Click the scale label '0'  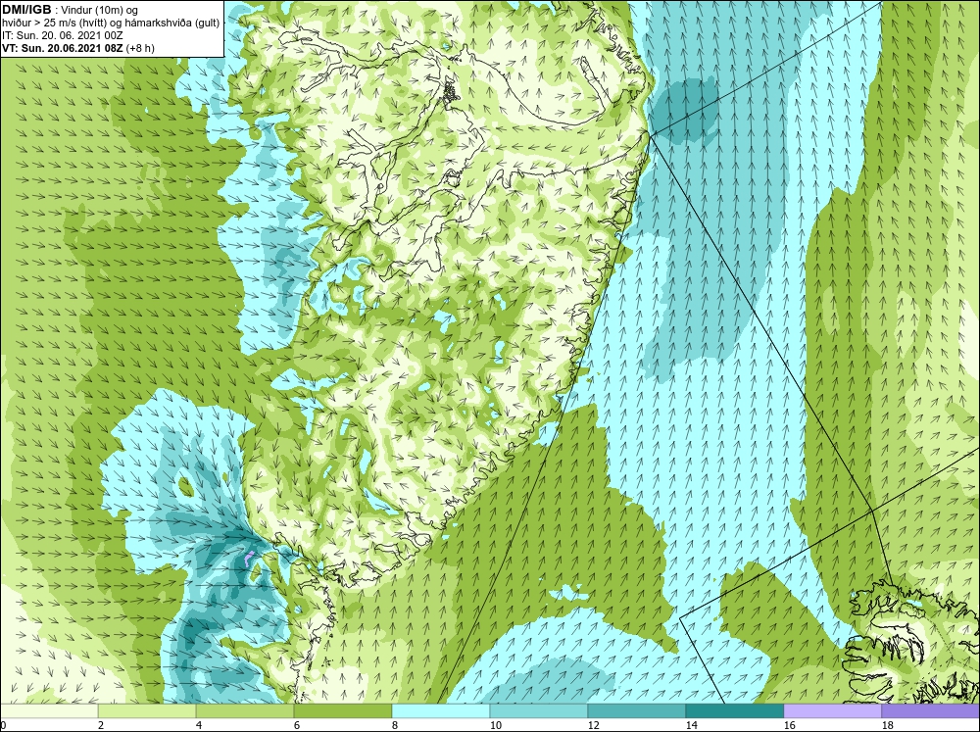[x=4, y=725]
